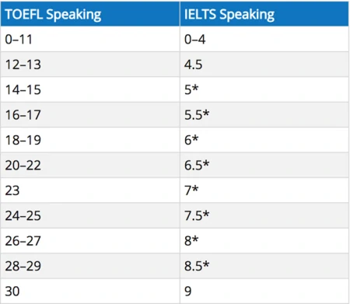Viewport: 350px width, 304px height.
Task: Click the IELTS 4.5 cell
Action: click(x=264, y=65)
